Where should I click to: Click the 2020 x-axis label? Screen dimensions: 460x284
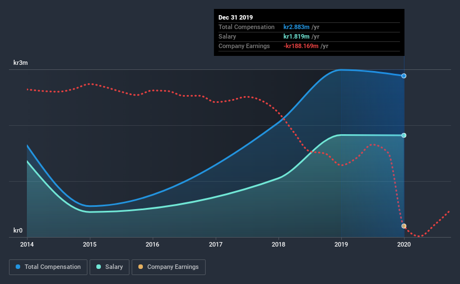[x=404, y=244]
